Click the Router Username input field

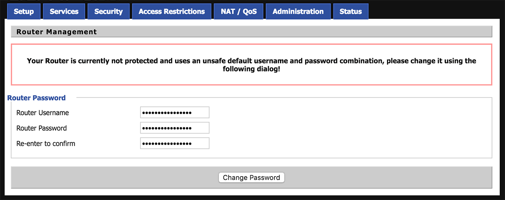175,113
